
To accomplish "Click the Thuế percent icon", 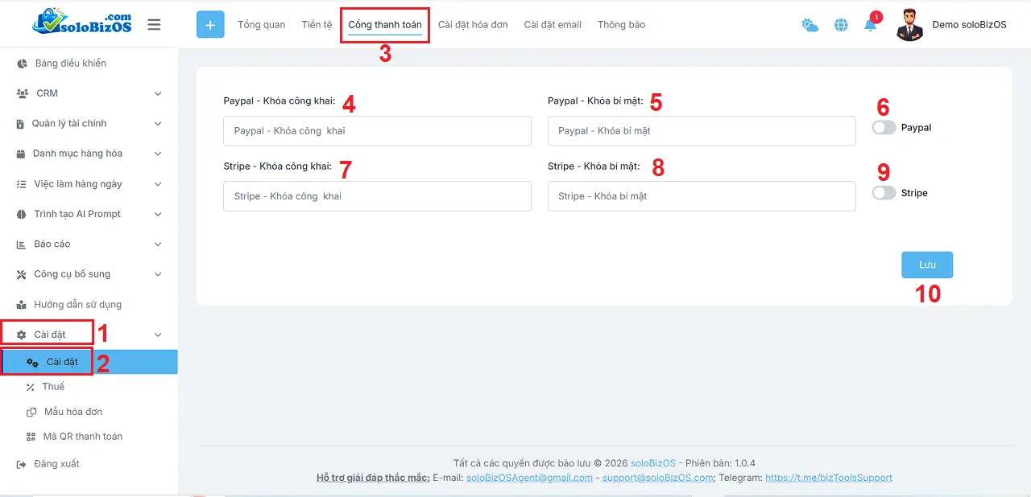I will click(31, 387).
